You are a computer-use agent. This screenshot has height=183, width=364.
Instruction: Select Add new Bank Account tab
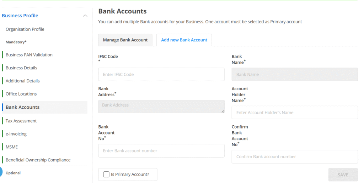(x=184, y=40)
